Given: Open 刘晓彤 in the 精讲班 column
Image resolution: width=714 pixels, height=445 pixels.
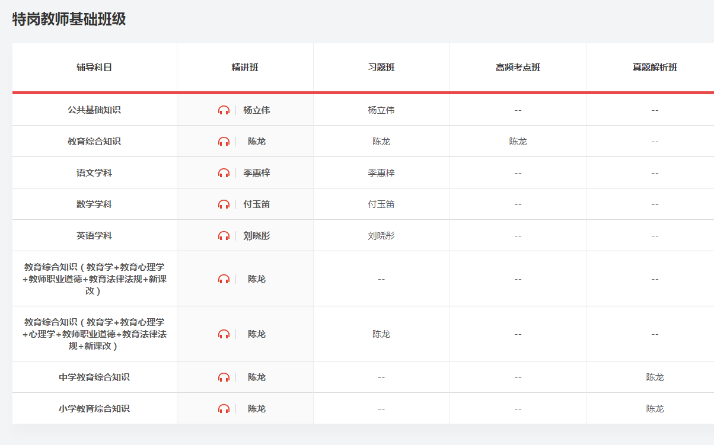Looking at the screenshot, I should coord(257,236).
